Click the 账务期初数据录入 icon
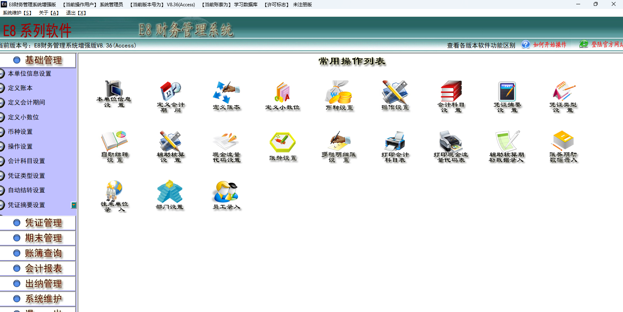Image resolution: width=623 pixels, height=312 pixels. [563, 141]
